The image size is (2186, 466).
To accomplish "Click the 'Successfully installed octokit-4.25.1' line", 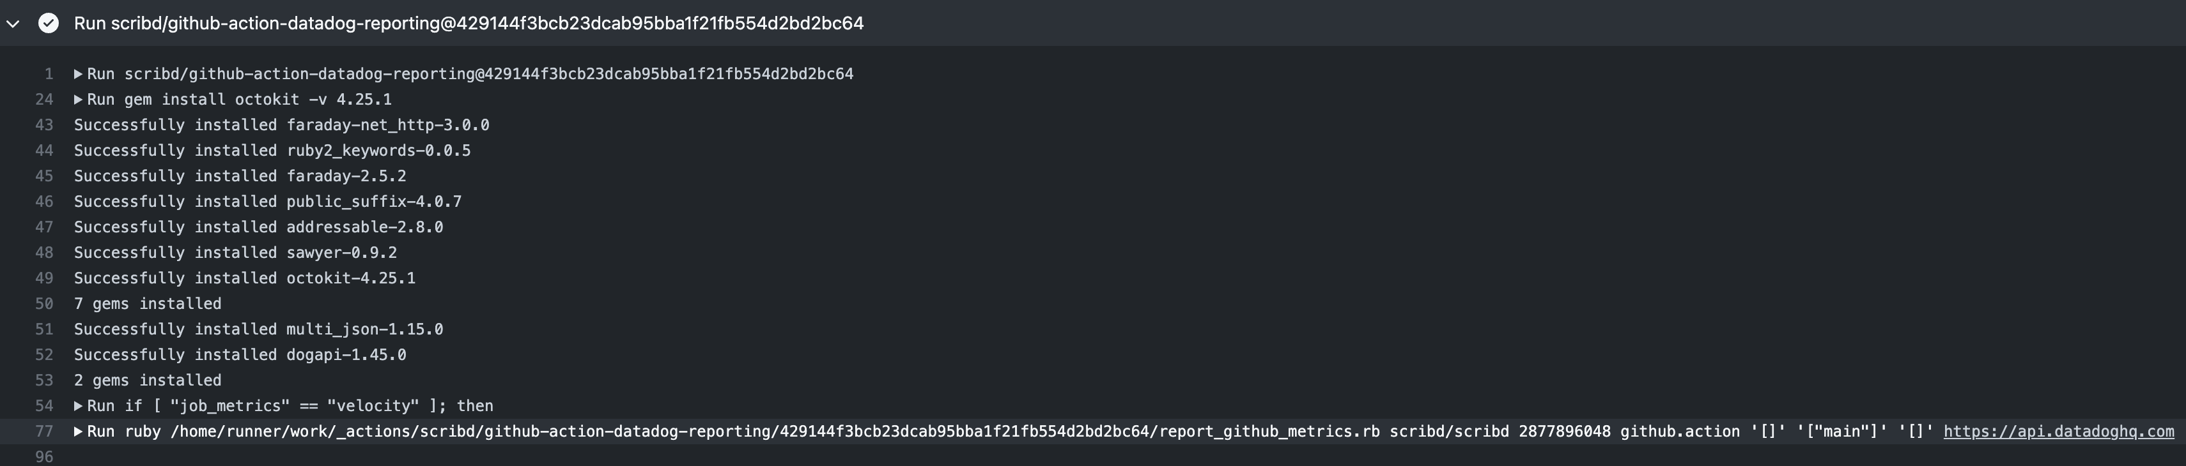I will coord(244,278).
